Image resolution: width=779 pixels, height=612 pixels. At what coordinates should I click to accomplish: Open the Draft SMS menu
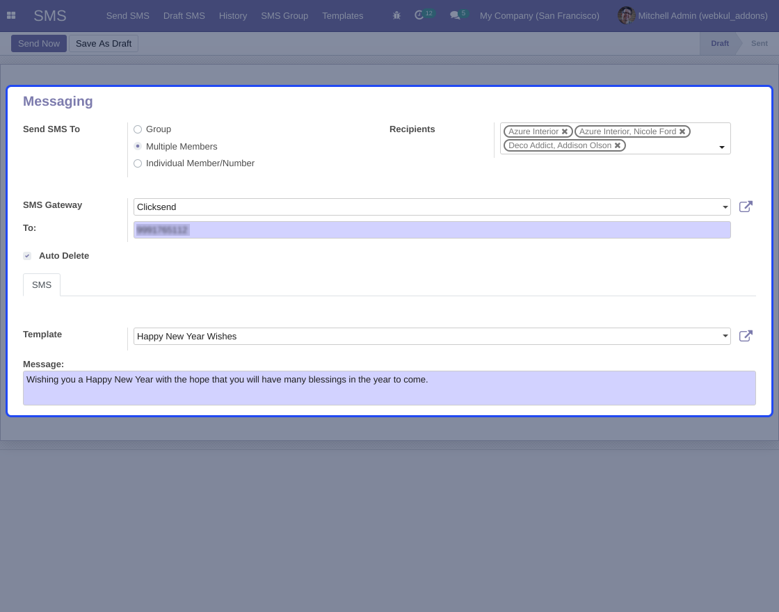coord(184,16)
